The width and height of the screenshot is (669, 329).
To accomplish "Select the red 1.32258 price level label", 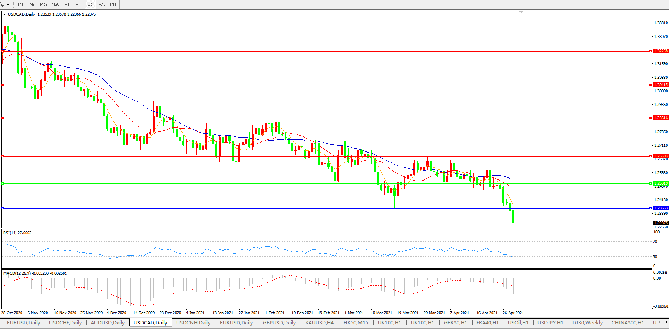I will [x=661, y=51].
